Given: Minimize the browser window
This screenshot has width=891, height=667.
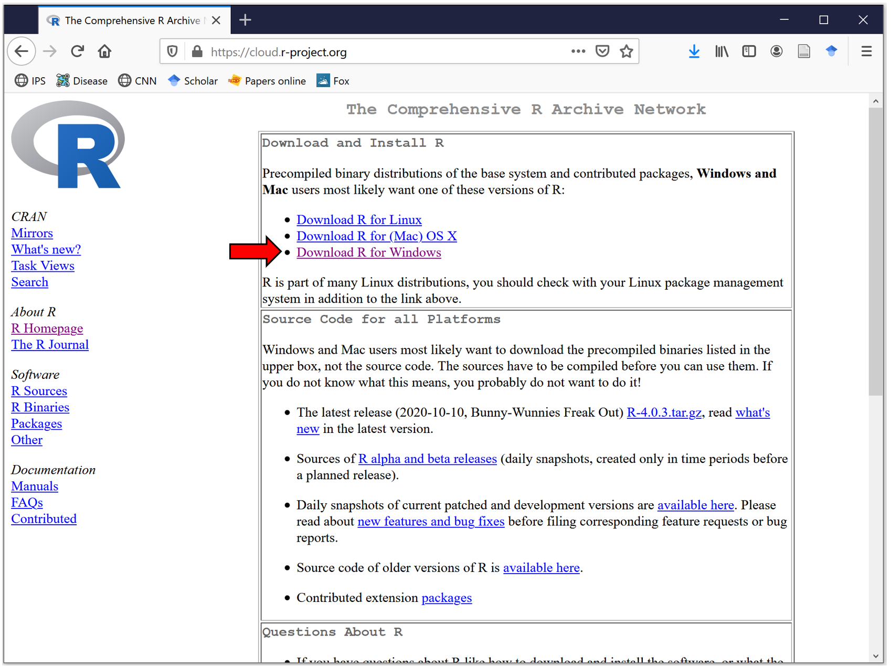Looking at the screenshot, I should click(784, 20).
